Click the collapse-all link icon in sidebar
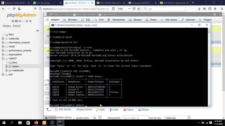The image size is (225, 126). pos(38,30)
